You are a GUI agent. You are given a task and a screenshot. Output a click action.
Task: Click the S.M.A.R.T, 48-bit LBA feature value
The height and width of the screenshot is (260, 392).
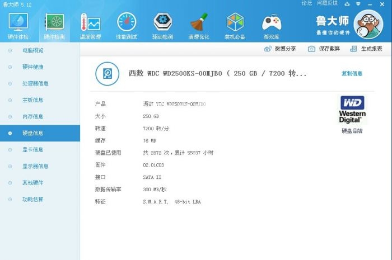click(x=172, y=202)
